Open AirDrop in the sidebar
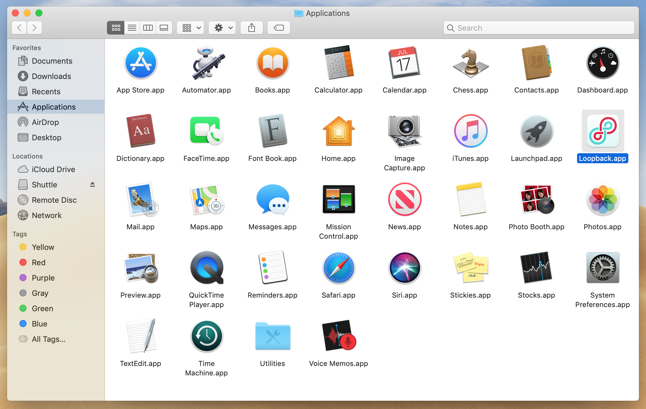This screenshot has height=409, width=646. point(56,122)
